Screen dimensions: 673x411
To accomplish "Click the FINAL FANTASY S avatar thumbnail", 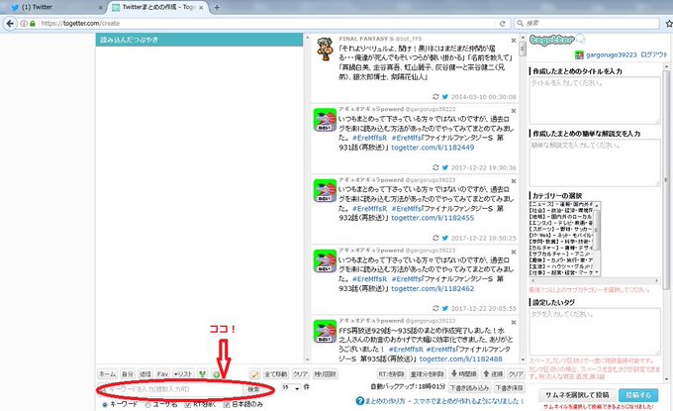I will pyautogui.click(x=325, y=49).
